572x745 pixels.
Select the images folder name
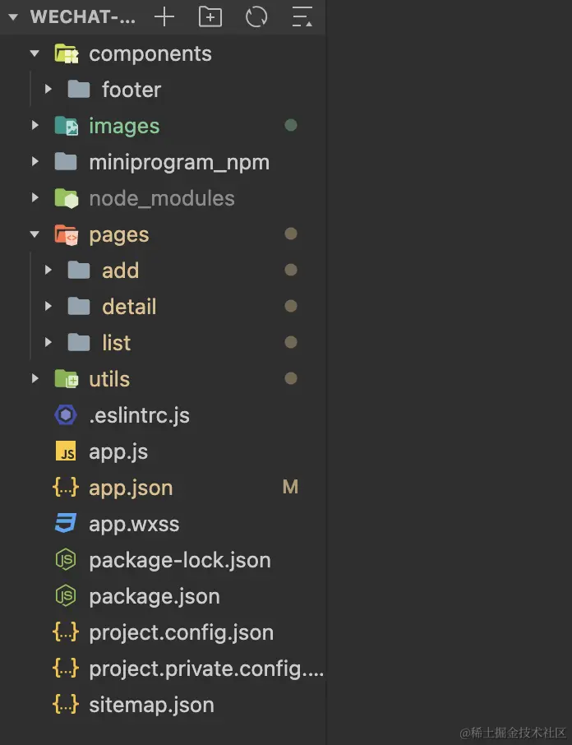(x=124, y=127)
